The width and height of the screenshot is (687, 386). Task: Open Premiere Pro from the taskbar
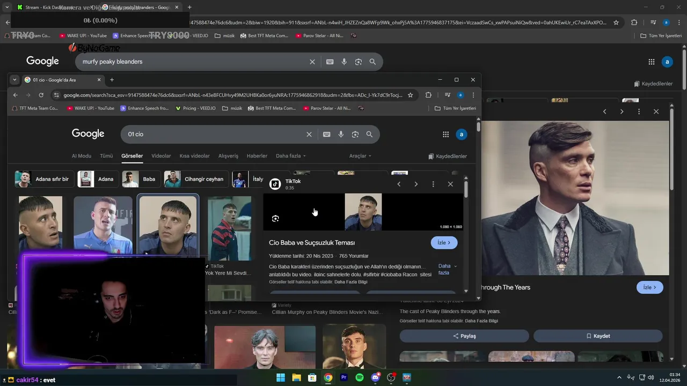pos(344,377)
